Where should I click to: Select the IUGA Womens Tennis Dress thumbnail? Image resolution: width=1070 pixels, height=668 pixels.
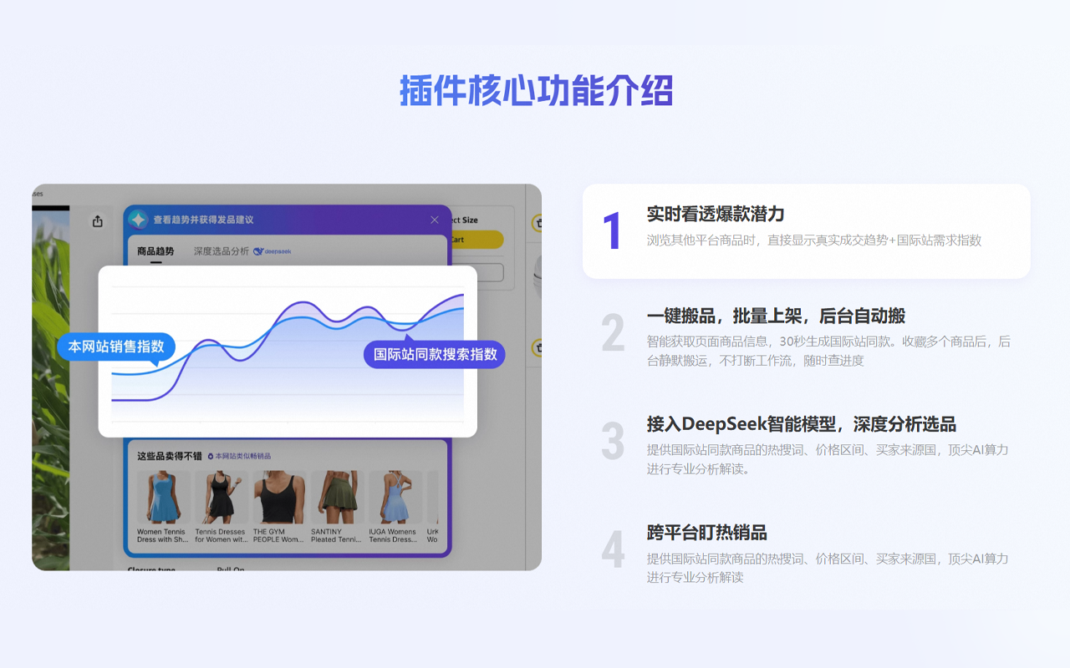pyautogui.click(x=395, y=496)
